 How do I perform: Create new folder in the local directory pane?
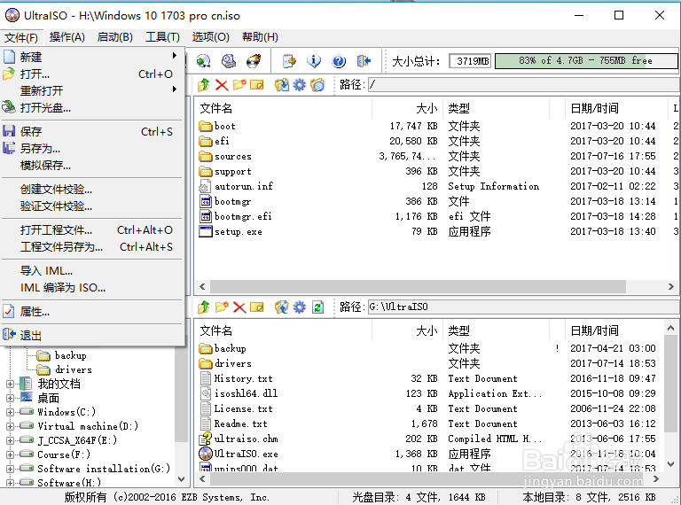click(x=222, y=307)
